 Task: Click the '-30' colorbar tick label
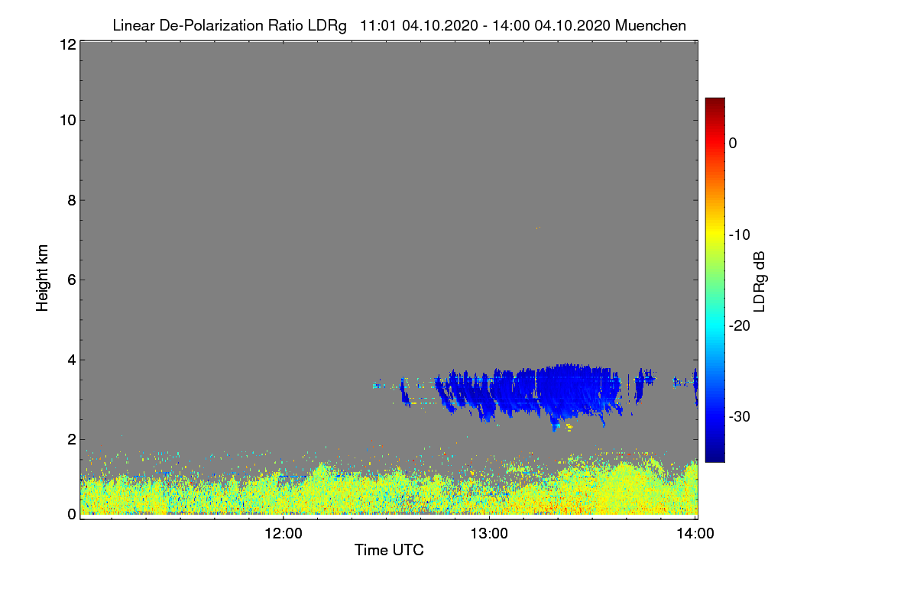click(x=740, y=416)
